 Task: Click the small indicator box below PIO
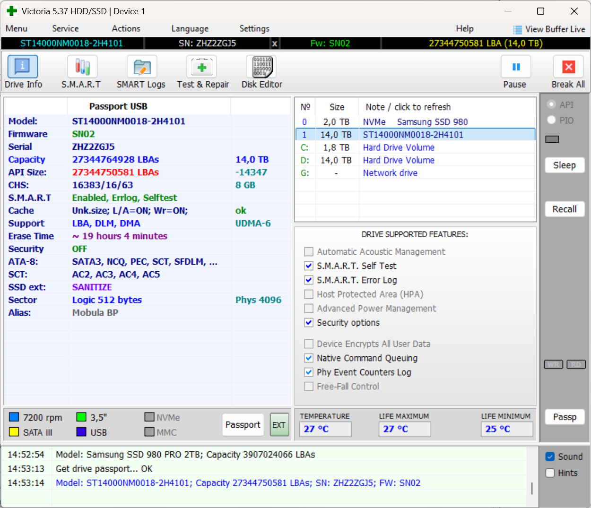click(552, 139)
